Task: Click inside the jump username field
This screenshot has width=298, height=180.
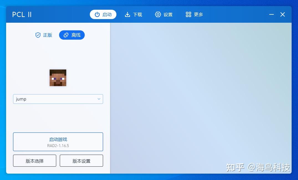Action: pyautogui.click(x=42, y=99)
